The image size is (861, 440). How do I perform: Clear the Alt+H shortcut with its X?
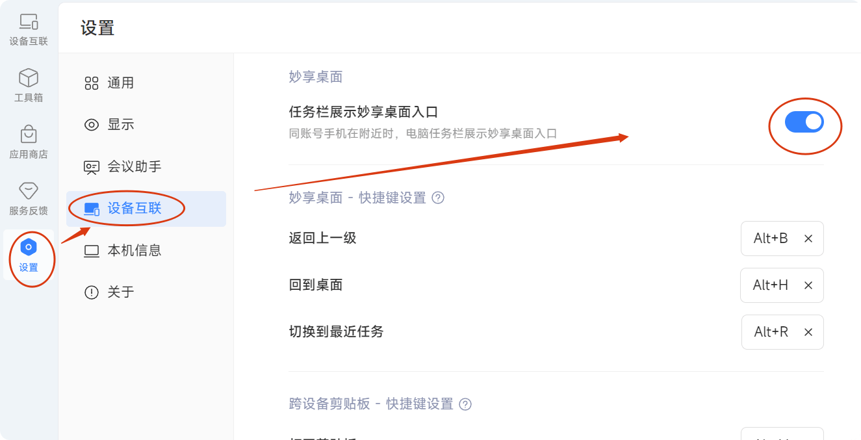tap(808, 285)
